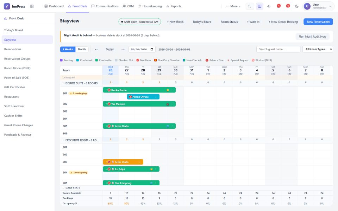Click the 08/26/2026 date input
This screenshot has width=338, height=211.
(142, 49)
